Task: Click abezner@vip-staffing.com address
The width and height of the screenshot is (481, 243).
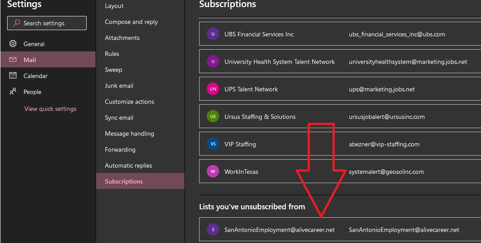Action: [x=384, y=144]
